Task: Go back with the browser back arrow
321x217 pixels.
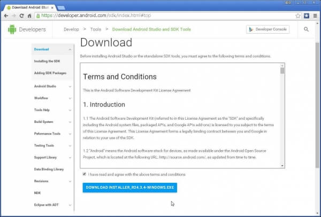Action: (6, 15)
